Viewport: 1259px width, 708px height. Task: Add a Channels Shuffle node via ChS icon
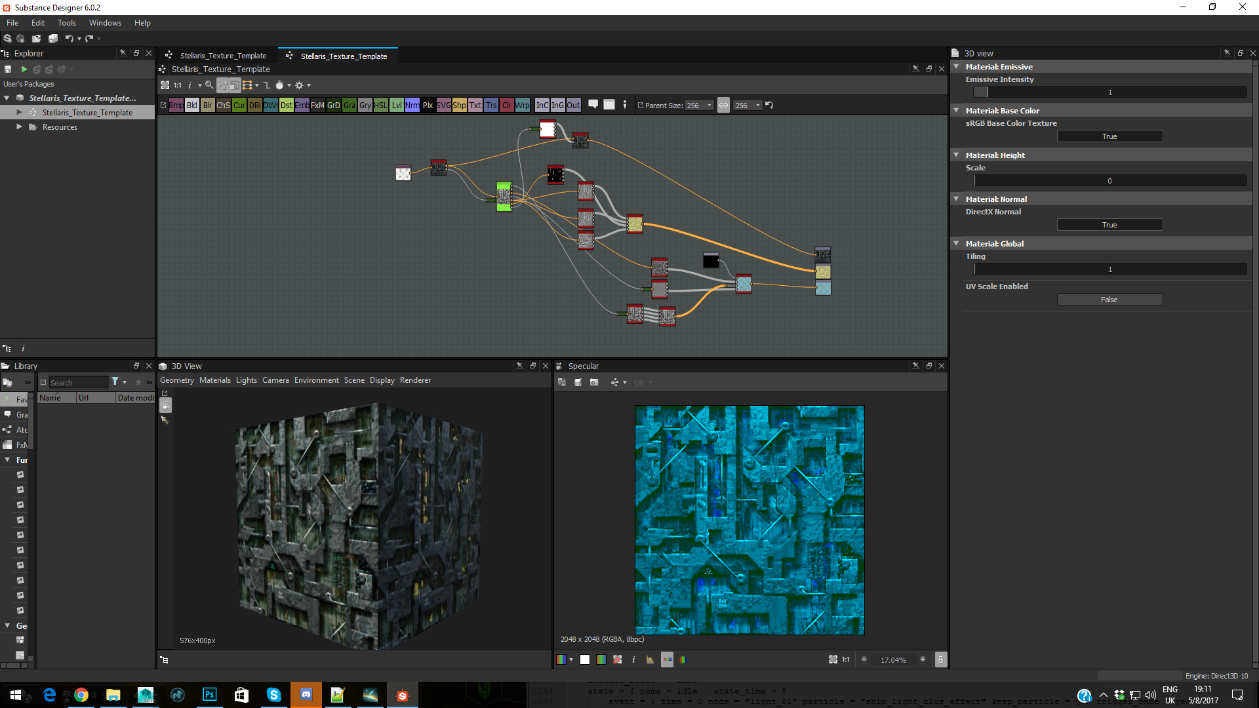(x=223, y=105)
